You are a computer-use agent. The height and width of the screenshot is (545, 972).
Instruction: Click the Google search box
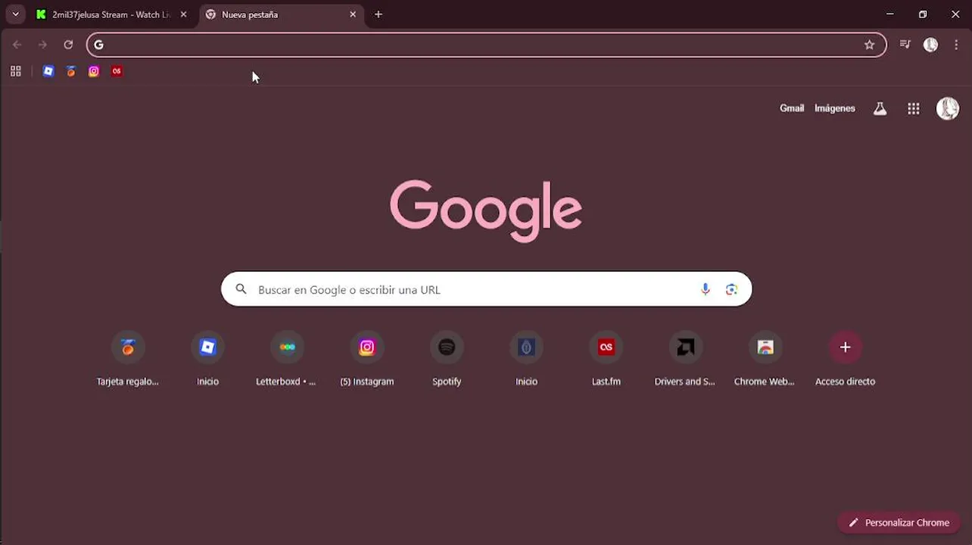click(486, 289)
